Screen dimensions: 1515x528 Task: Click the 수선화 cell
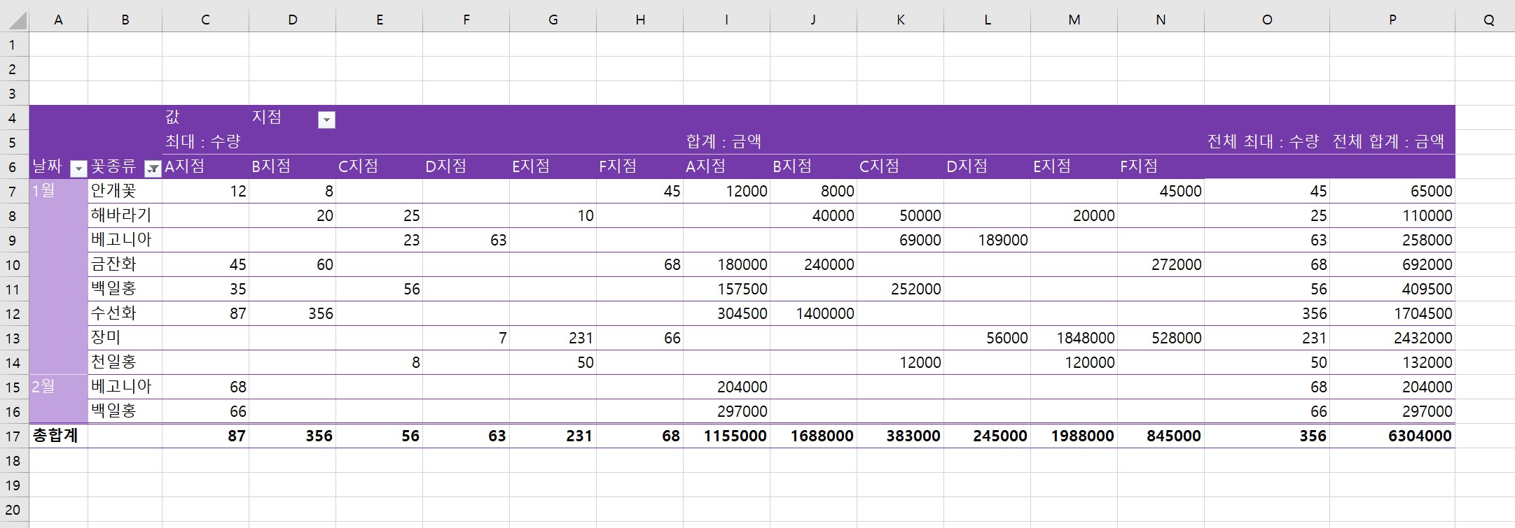click(x=125, y=313)
